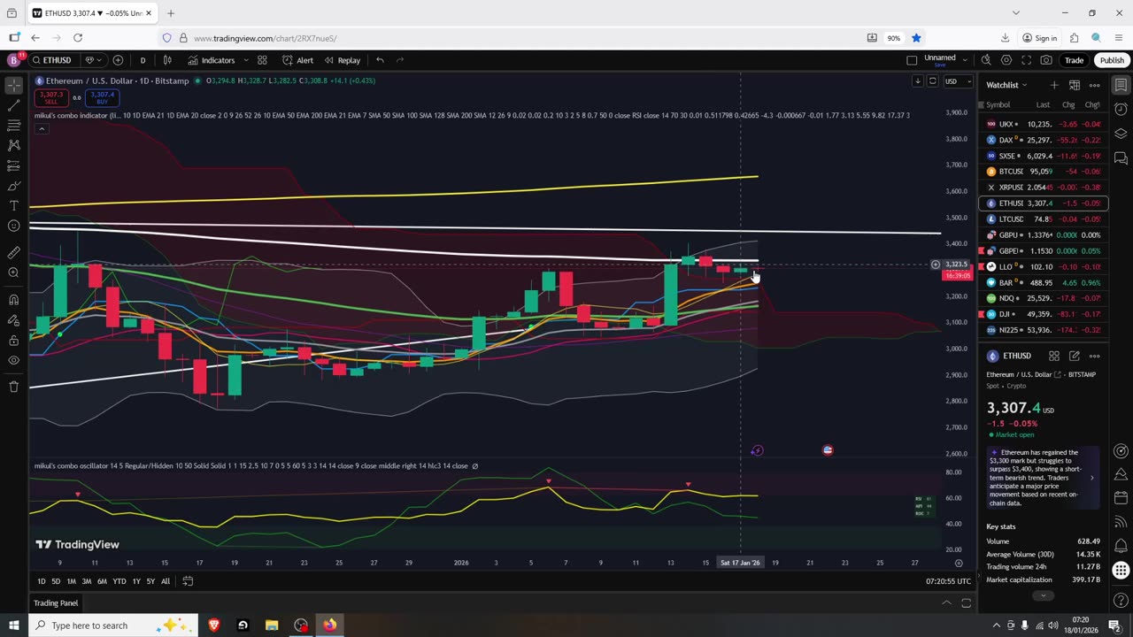This screenshot has width=1133, height=637.
Task: Toggle magnet mode for drawings
Action: [13, 299]
